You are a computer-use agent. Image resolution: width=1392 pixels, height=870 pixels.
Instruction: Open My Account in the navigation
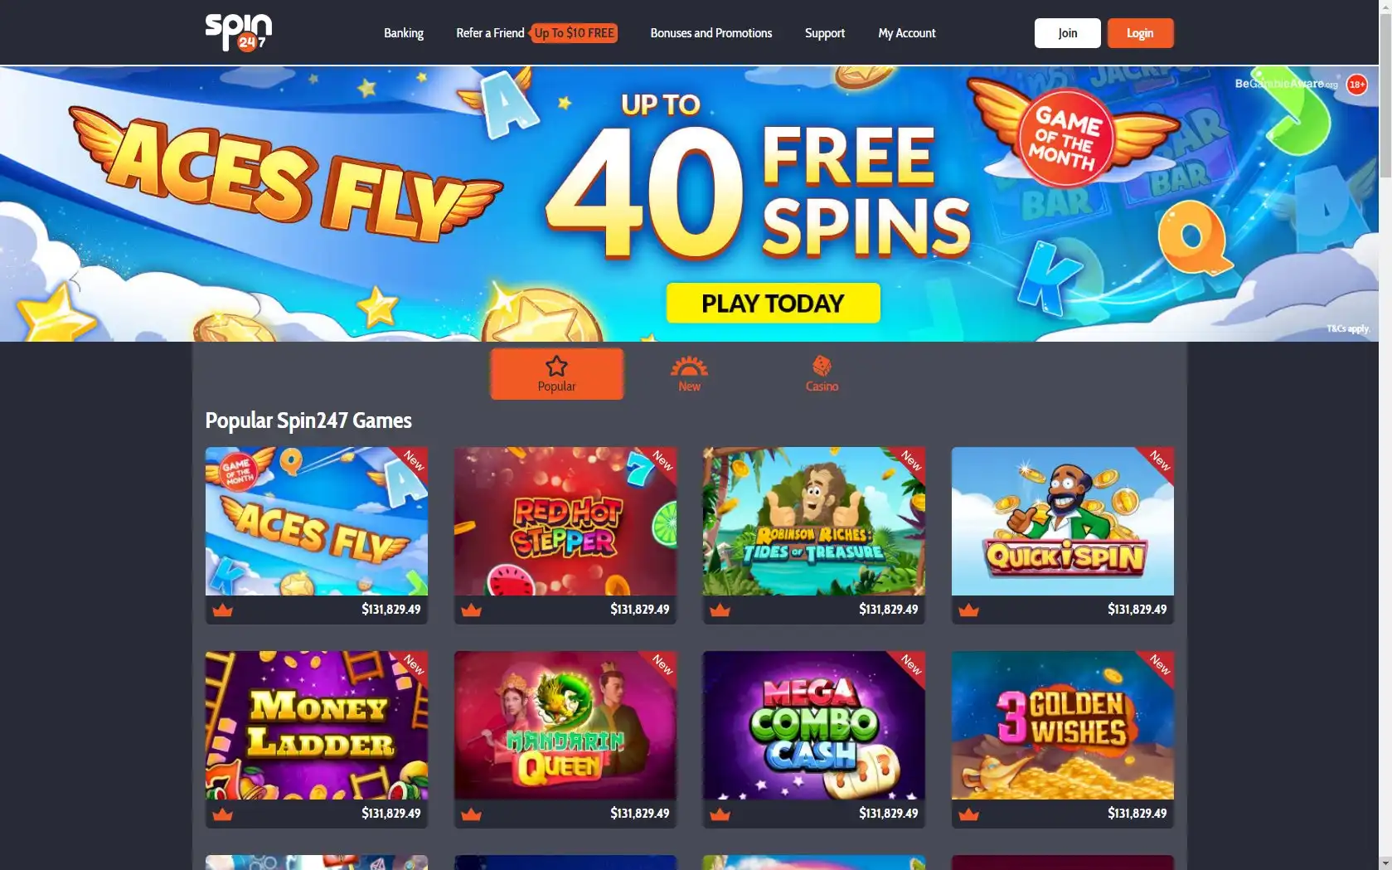[907, 33]
